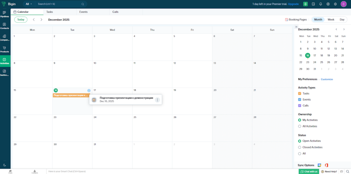Viewport: 351px width, 174px height.
Task: Click Chat with us button
Action: click(309, 172)
